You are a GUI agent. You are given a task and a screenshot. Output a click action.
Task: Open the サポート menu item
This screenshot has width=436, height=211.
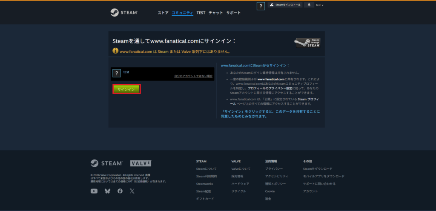coord(234,13)
